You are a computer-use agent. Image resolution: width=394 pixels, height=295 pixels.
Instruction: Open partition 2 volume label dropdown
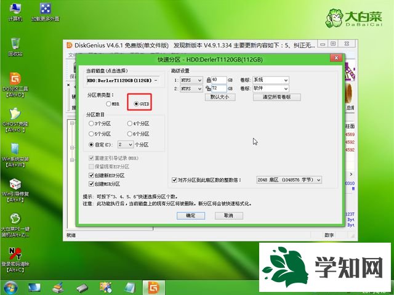(x=271, y=89)
